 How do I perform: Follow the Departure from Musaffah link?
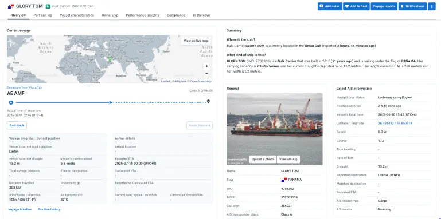(25, 87)
